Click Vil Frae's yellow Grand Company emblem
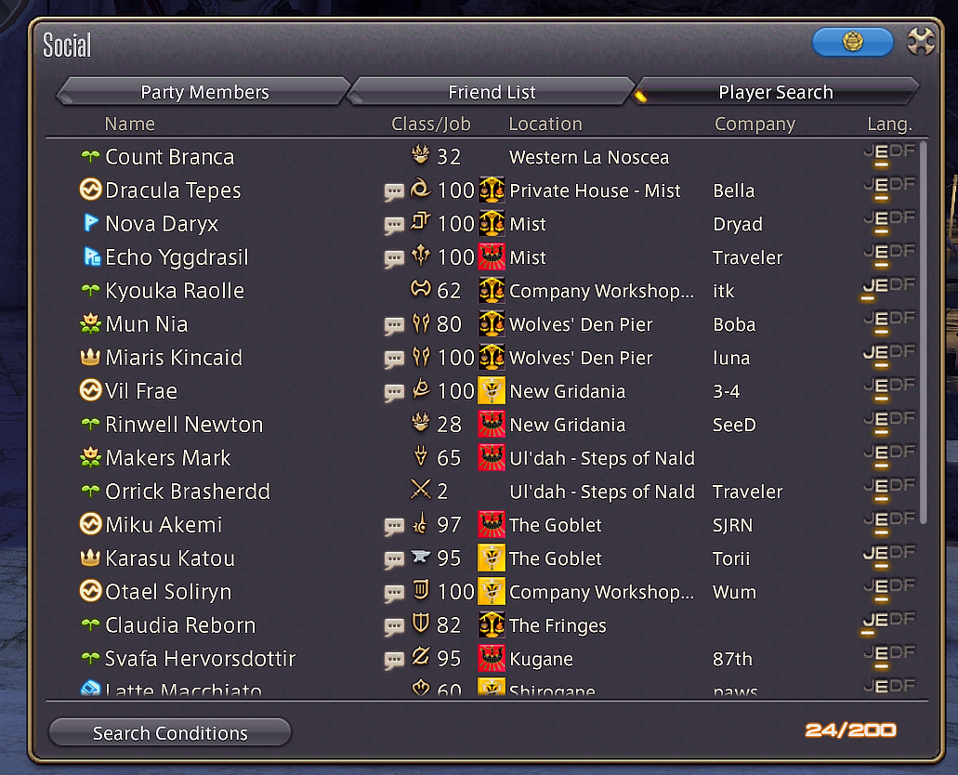Image resolution: width=958 pixels, height=775 pixels. tap(492, 390)
